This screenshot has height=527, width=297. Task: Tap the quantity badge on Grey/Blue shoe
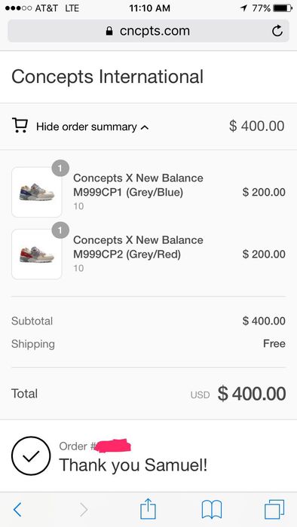[x=60, y=169]
